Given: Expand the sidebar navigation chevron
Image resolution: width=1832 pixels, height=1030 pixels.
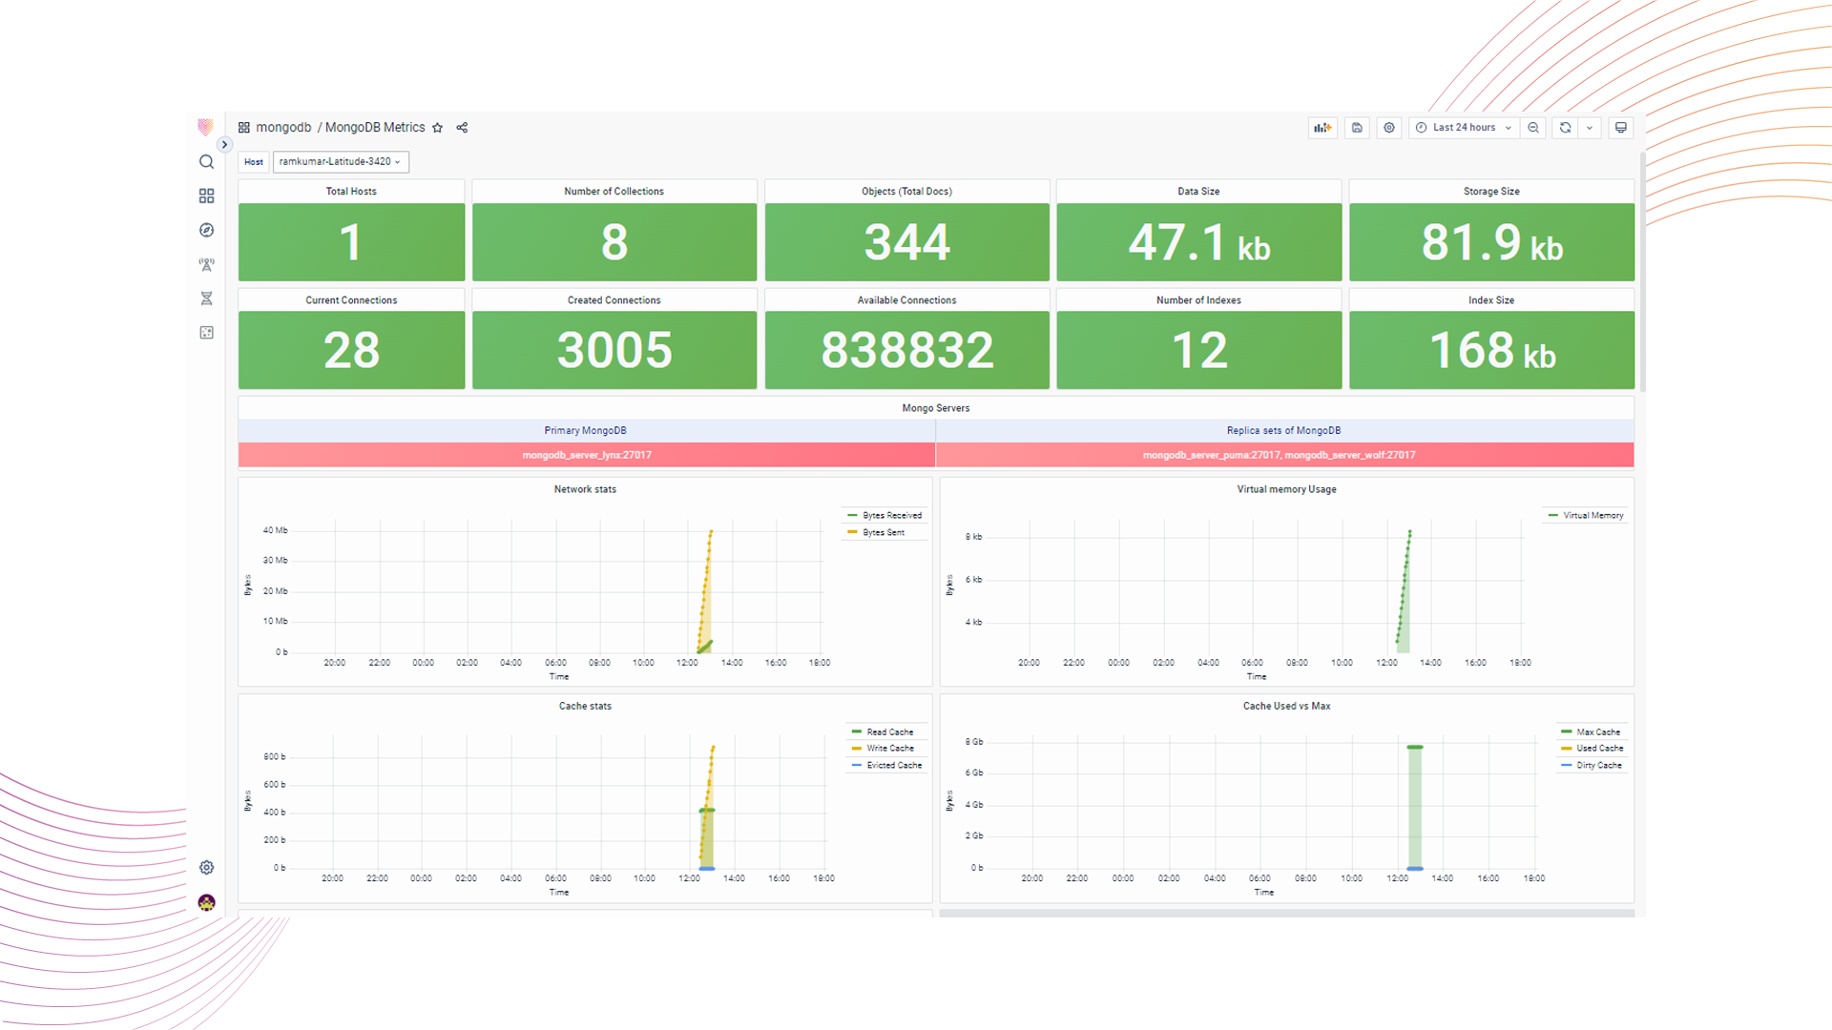Looking at the screenshot, I should coord(224,145).
